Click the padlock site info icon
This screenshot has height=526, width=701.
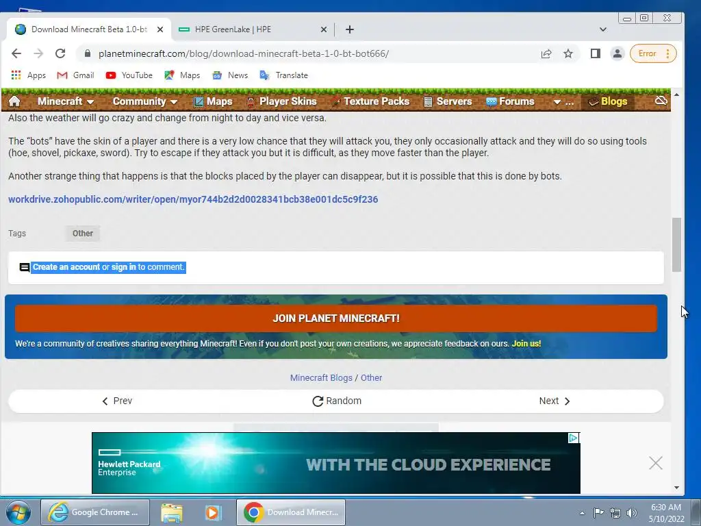[88, 53]
